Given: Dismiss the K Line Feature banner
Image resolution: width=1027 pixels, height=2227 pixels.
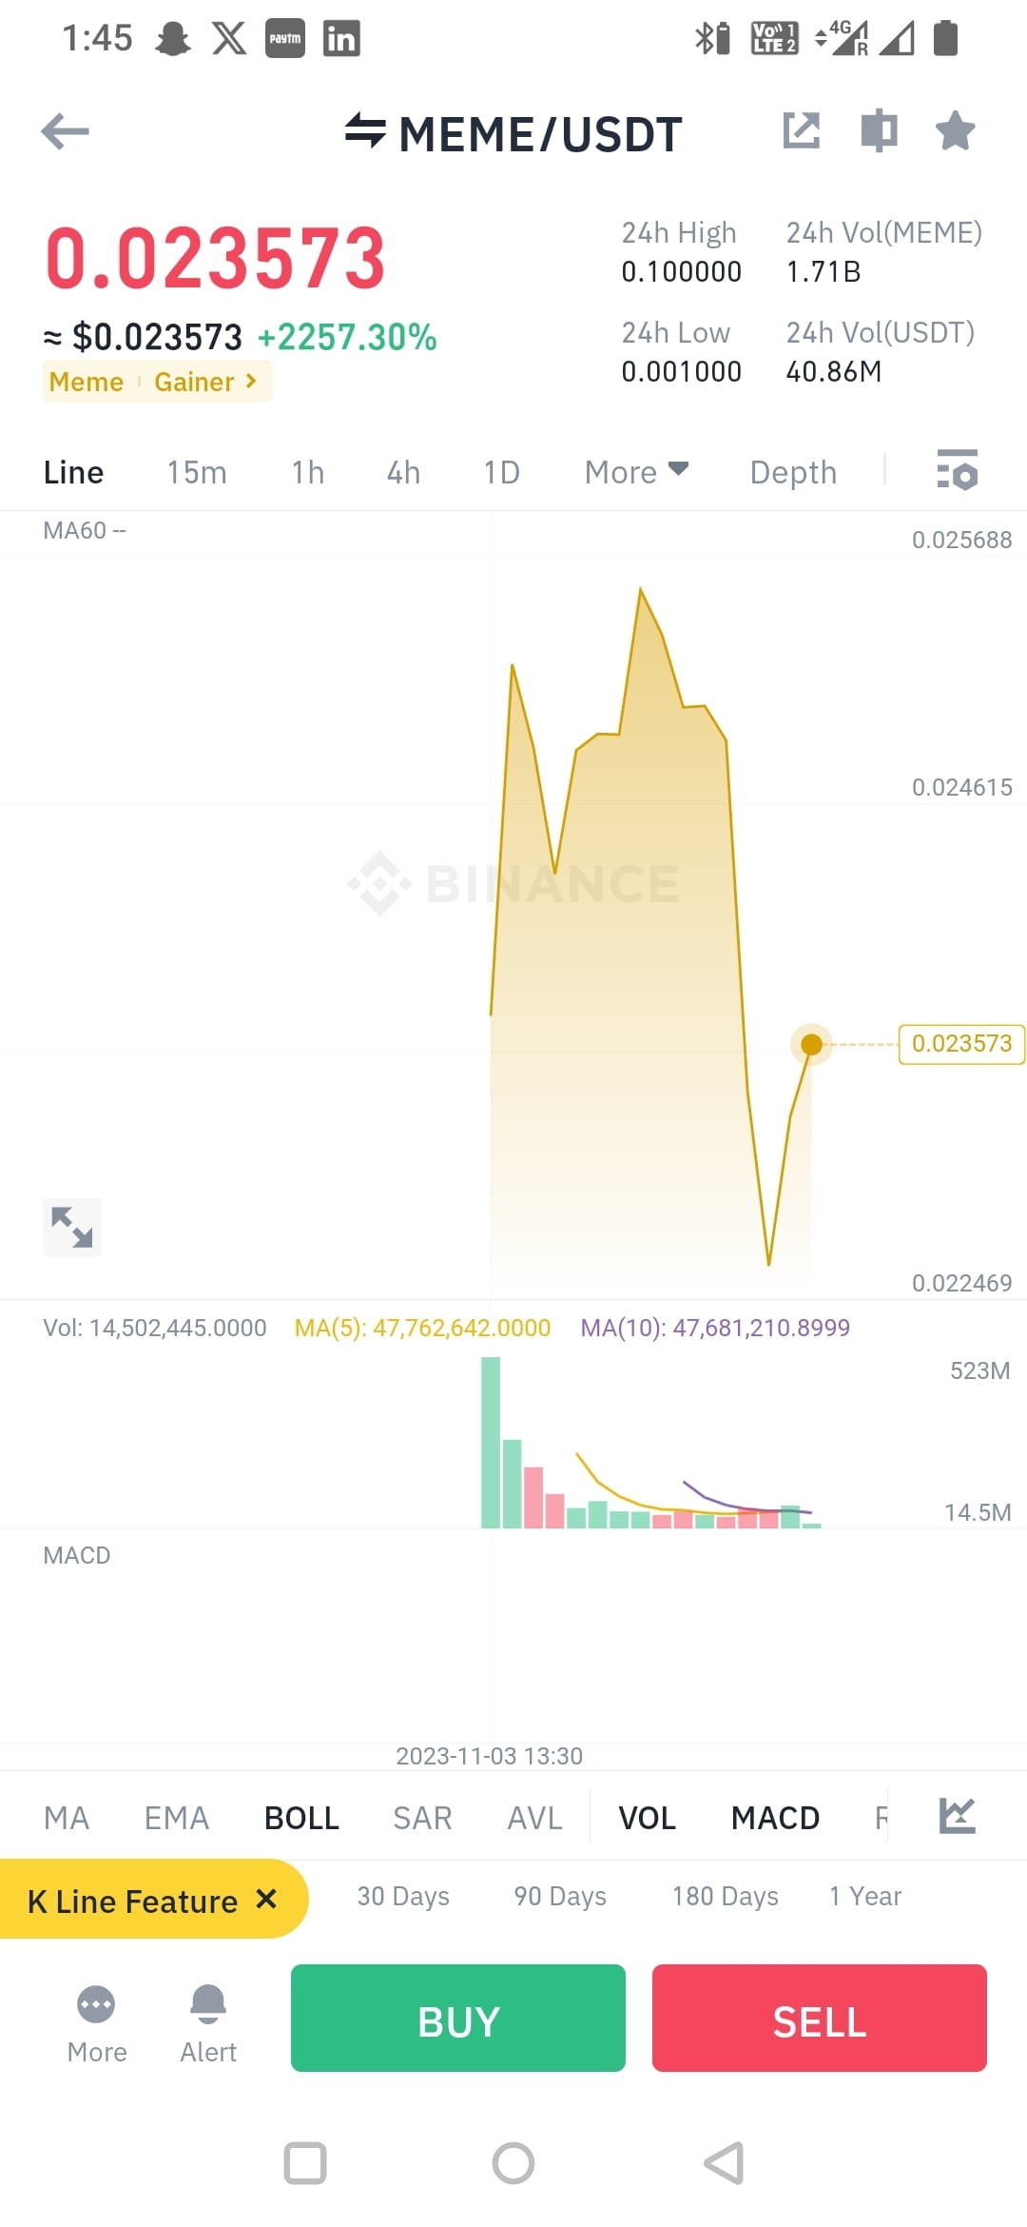Looking at the screenshot, I should click(265, 1899).
